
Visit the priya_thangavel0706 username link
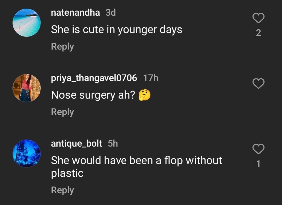(94, 78)
